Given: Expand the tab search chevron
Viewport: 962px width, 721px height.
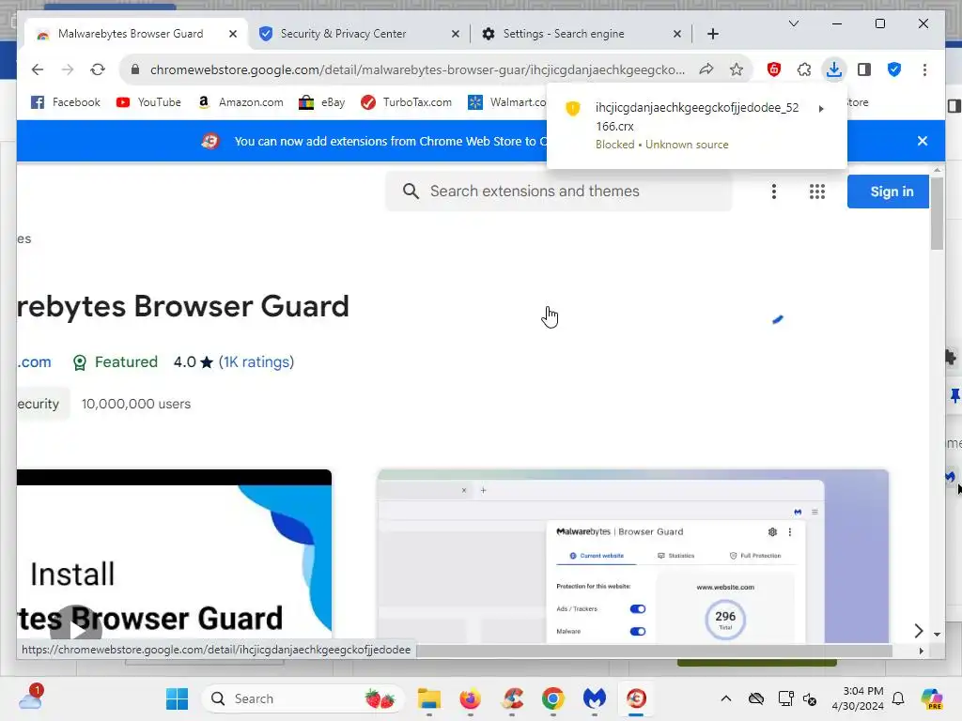Looking at the screenshot, I should click(x=793, y=23).
